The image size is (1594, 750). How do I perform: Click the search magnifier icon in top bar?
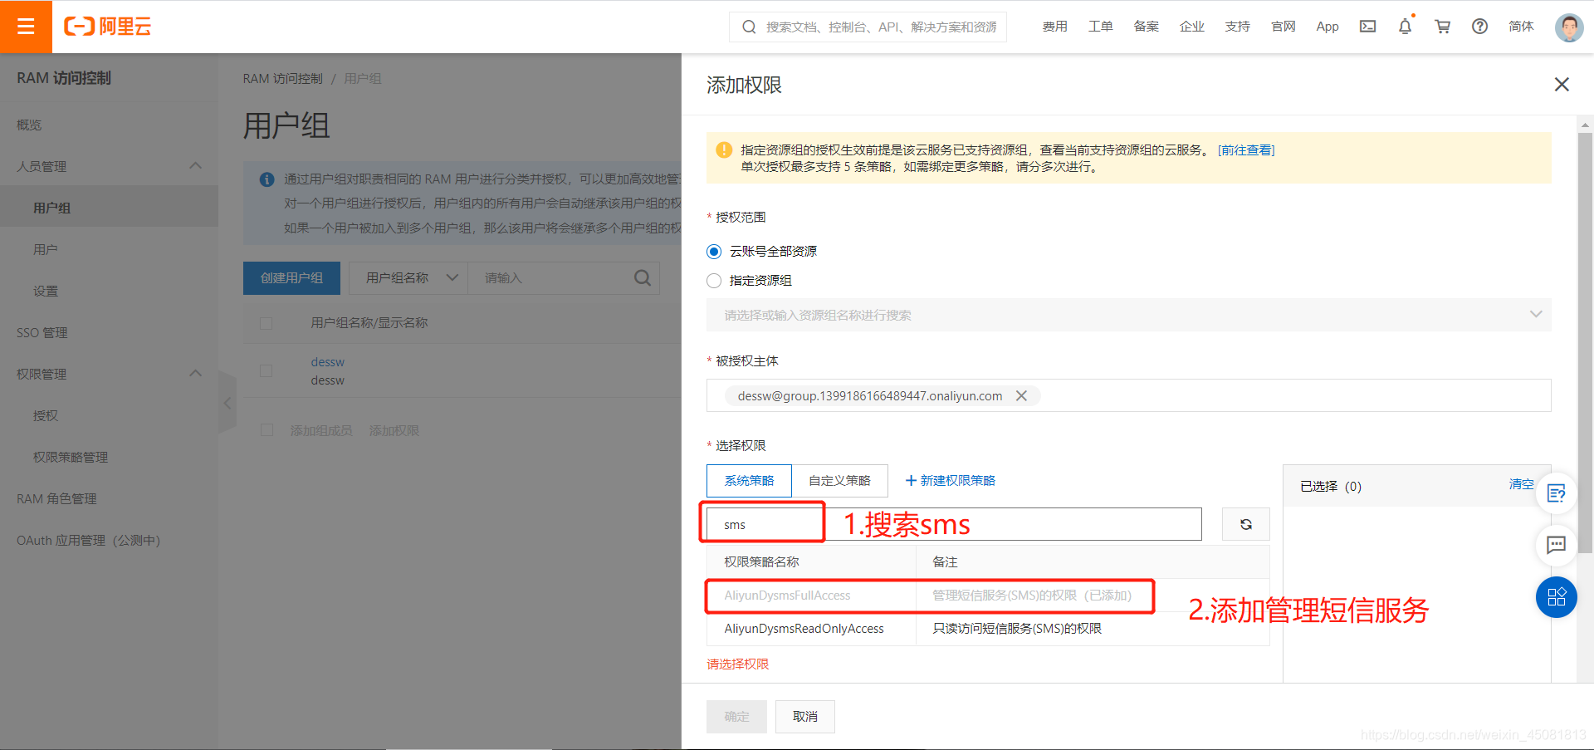click(749, 27)
